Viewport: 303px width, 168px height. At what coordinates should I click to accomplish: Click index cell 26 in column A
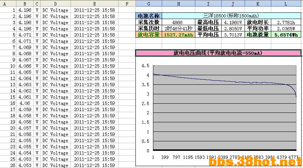pyautogui.click(x=8, y=165)
